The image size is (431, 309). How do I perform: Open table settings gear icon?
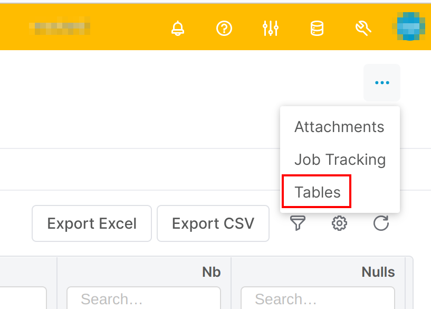[339, 223]
